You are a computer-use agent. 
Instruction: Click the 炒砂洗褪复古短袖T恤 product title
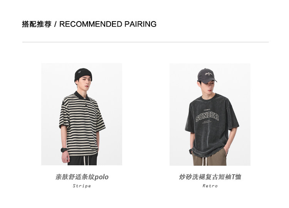[x=210, y=177]
